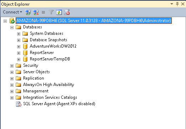186x129 pixels.
Task: Click the Server Objects folder icon
Action: click(x=18, y=72)
